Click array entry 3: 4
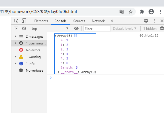164x113 pixels. point(64,54)
